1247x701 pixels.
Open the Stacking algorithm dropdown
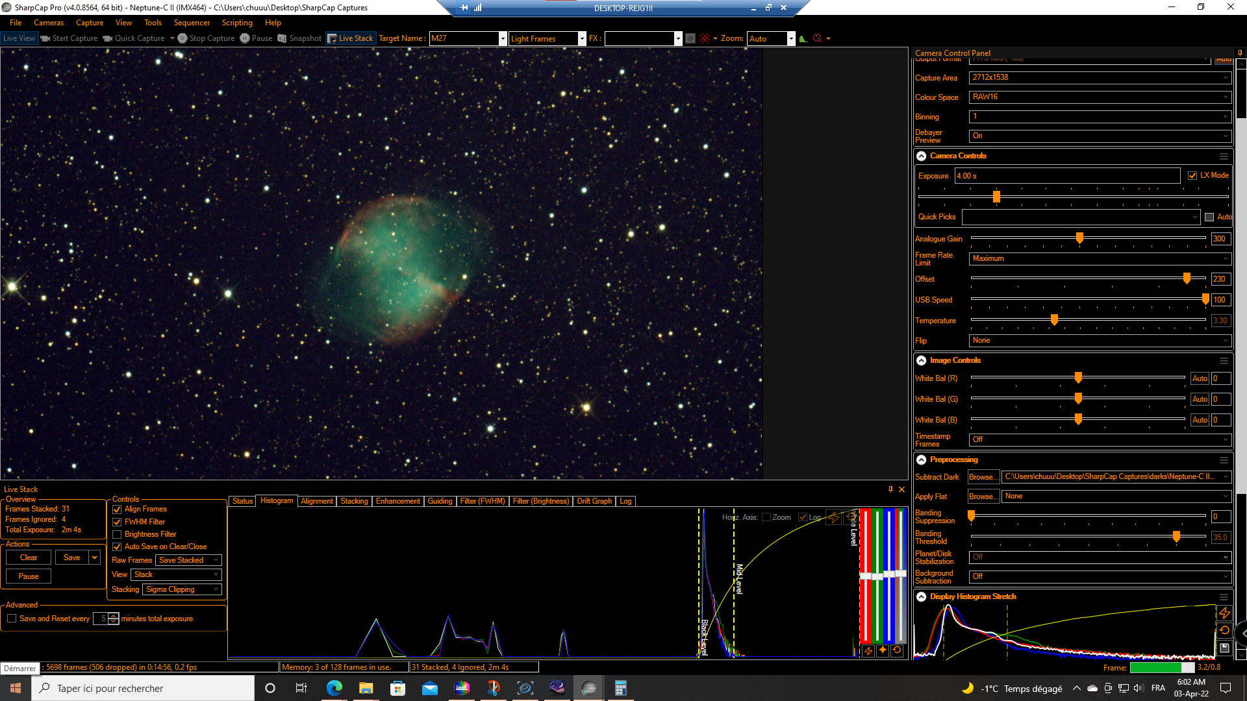pos(182,589)
